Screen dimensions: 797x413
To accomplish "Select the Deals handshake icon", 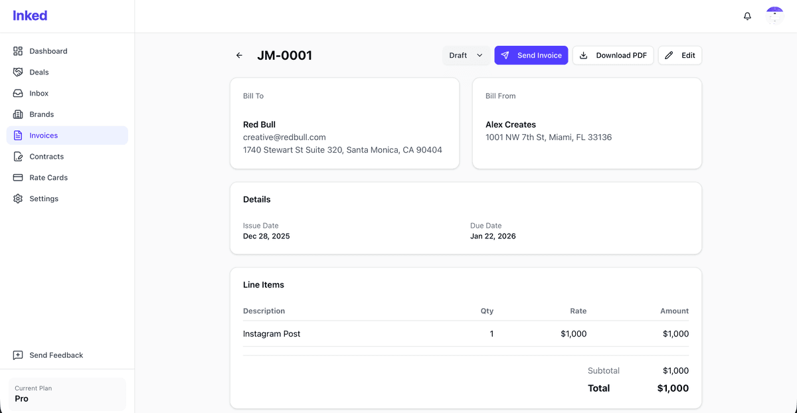I will click(x=18, y=72).
